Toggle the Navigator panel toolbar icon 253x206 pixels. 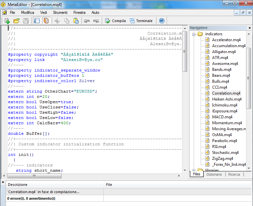37,21
